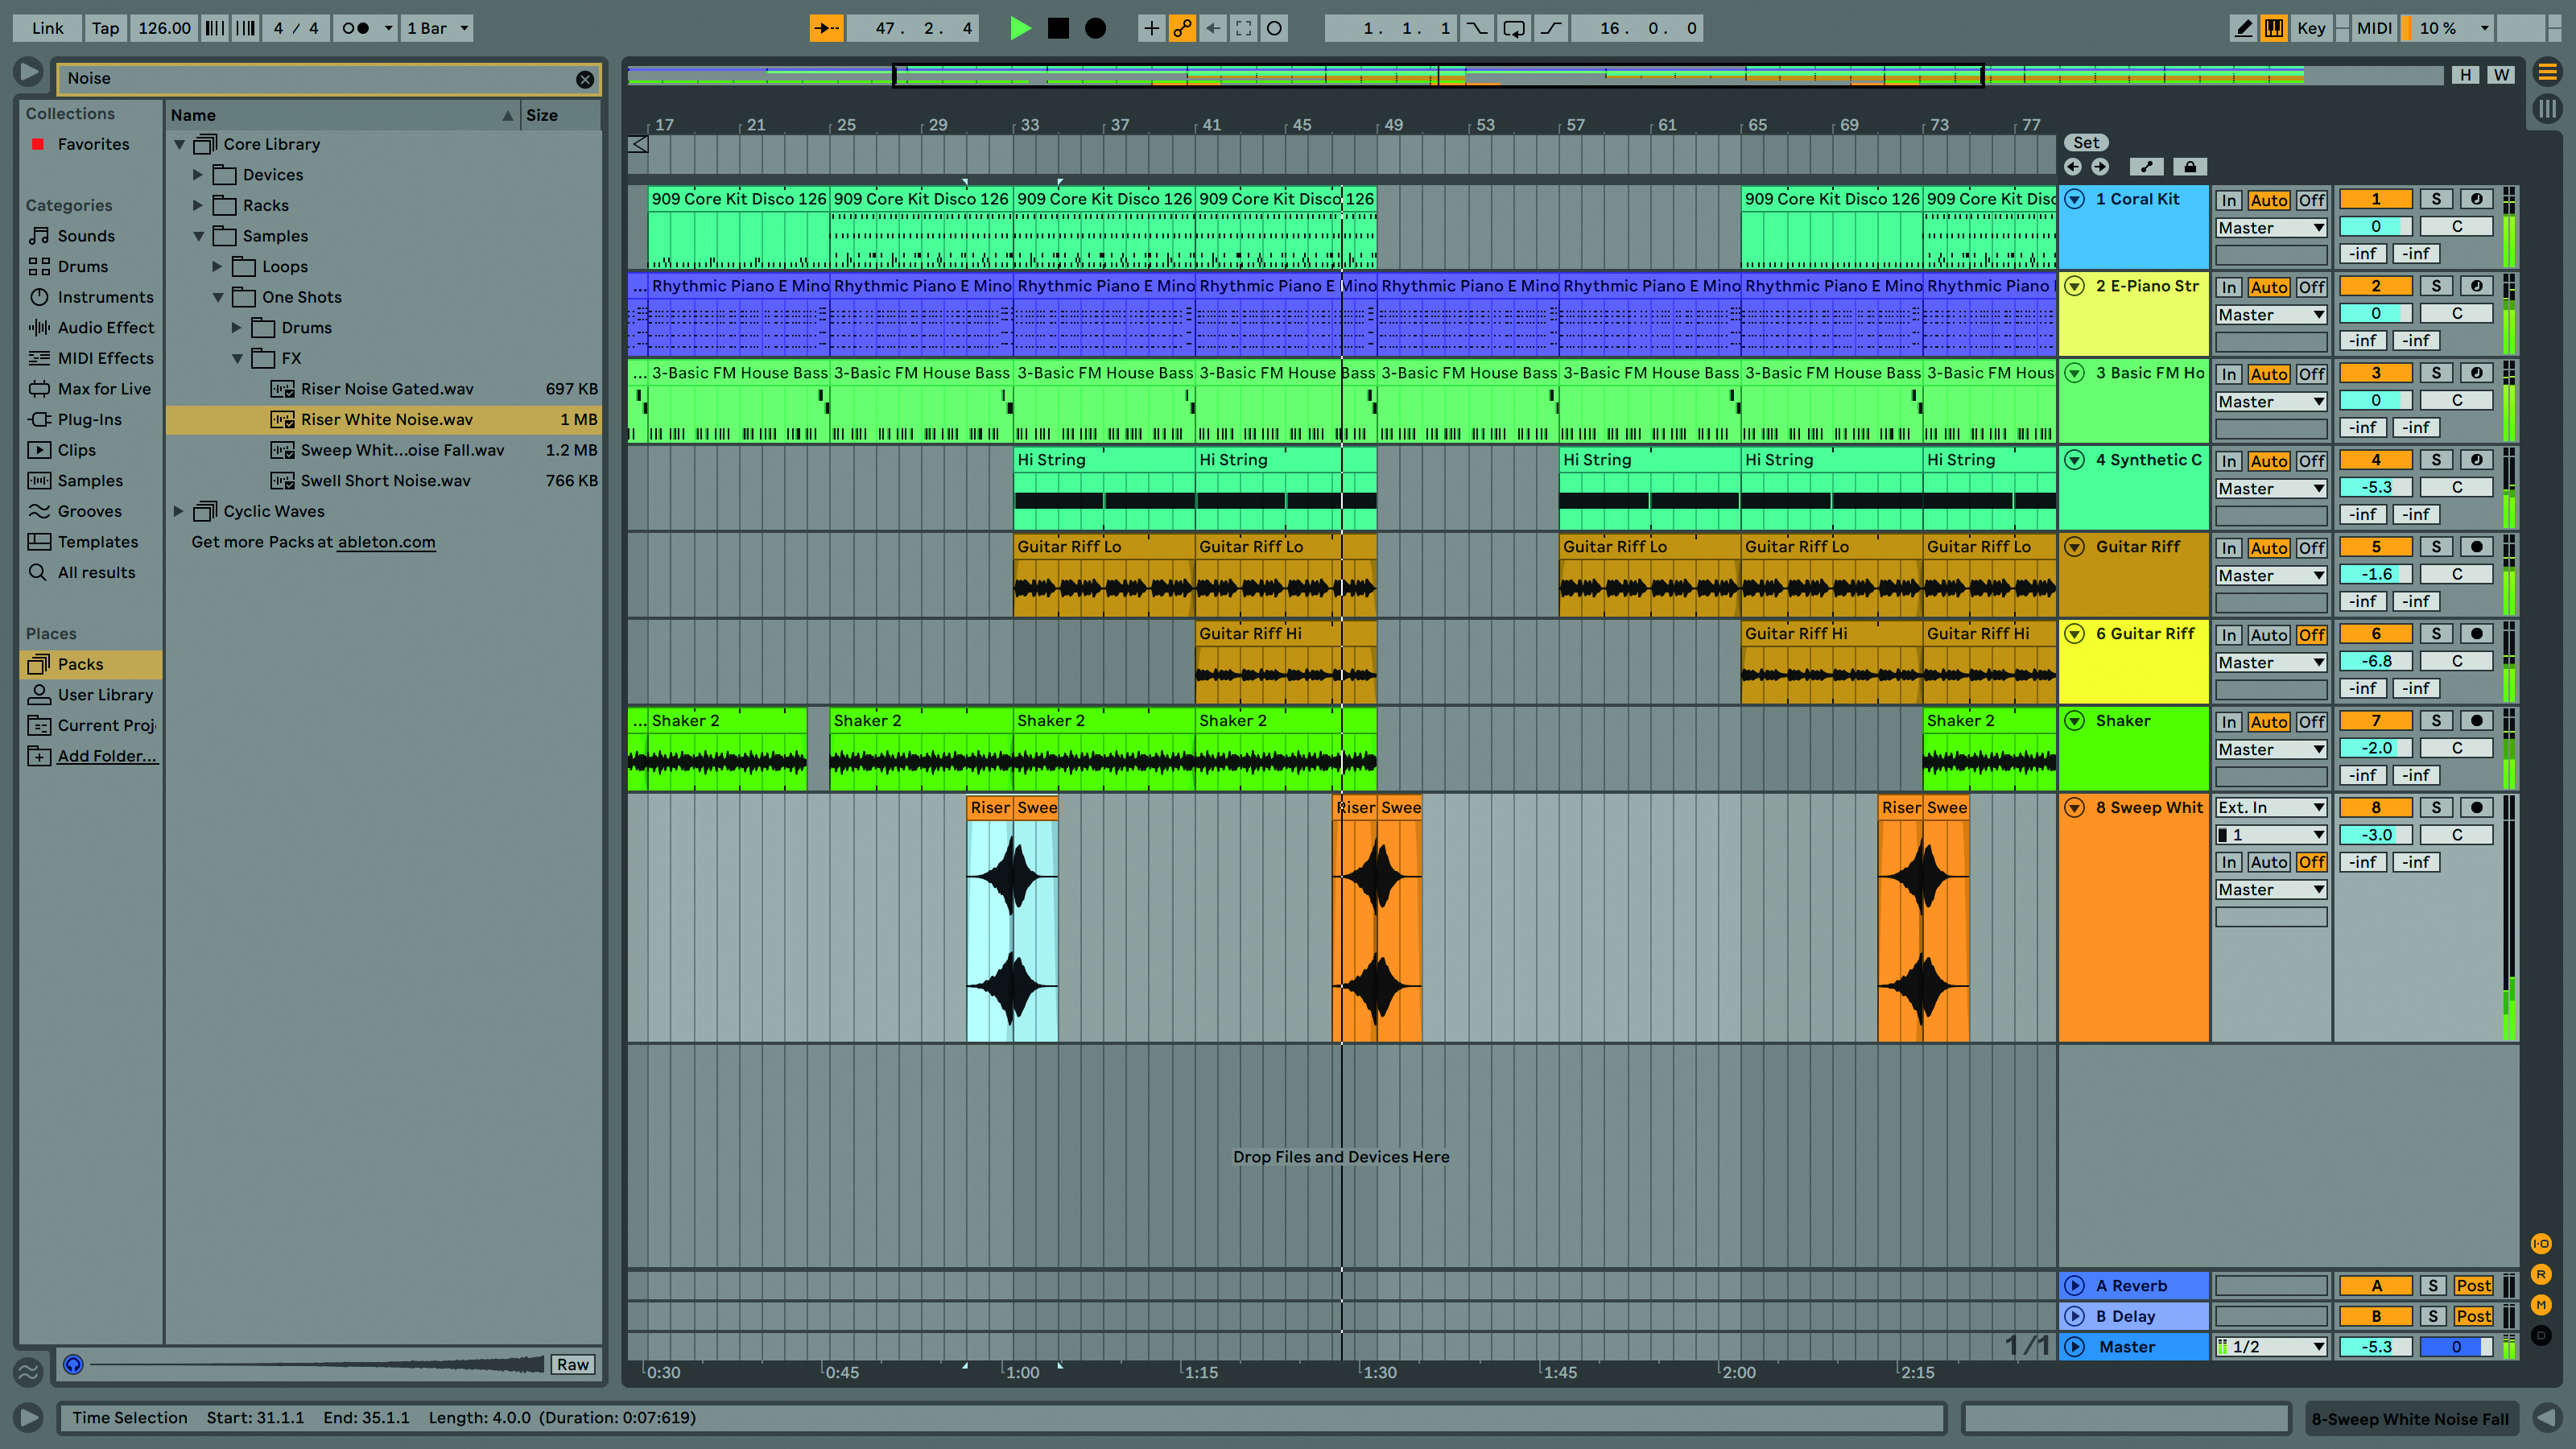The image size is (2576, 1449).
Task: Collapse the Core Library tree
Action: (x=180, y=145)
